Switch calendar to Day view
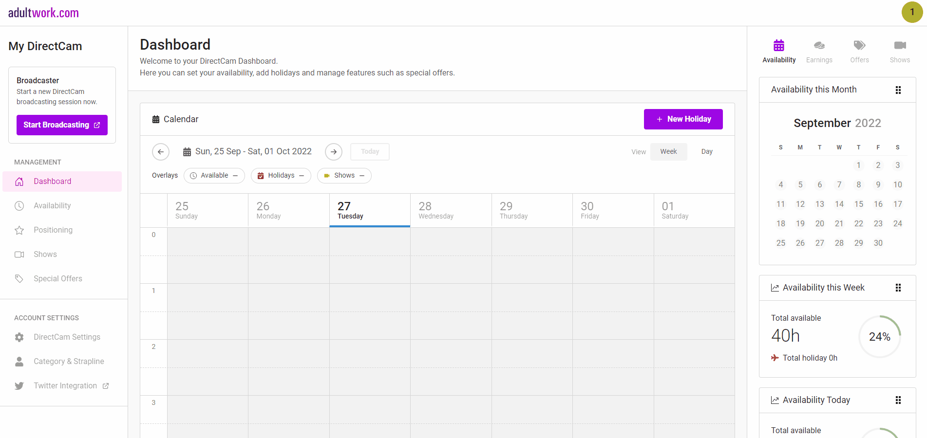Image resolution: width=927 pixels, height=438 pixels. coord(707,152)
